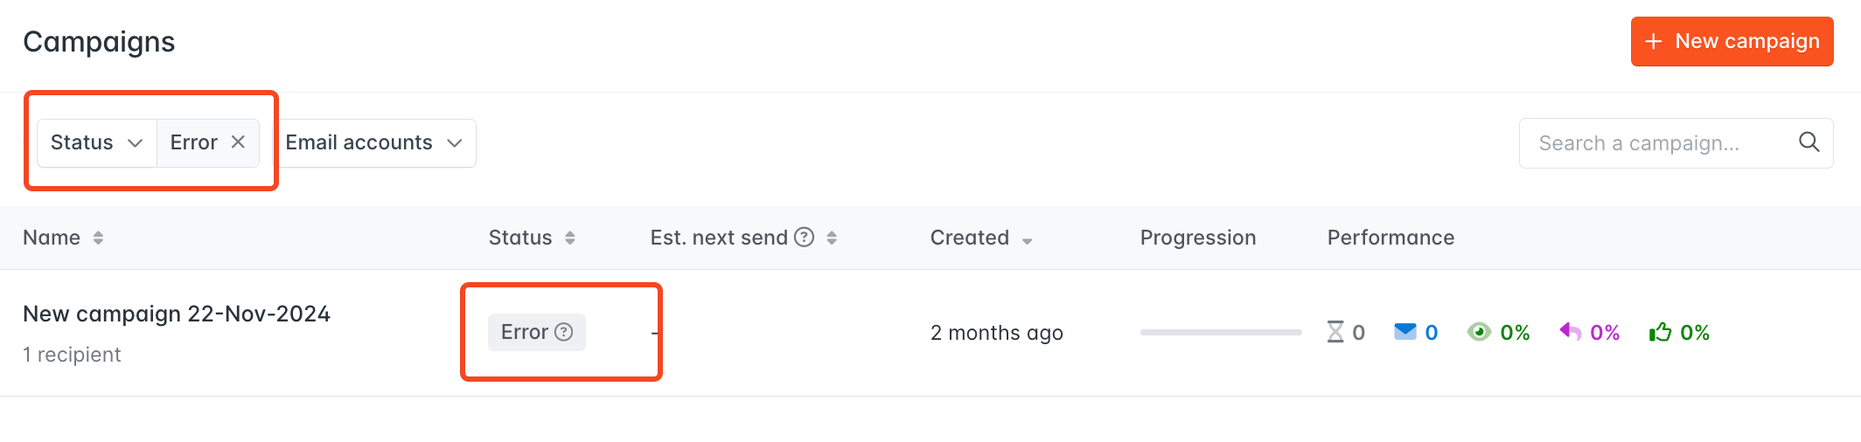Click the purple reply rate arrow icon
Screen dimensions: 1861x442
pyautogui.click(x=1571, y=332)
